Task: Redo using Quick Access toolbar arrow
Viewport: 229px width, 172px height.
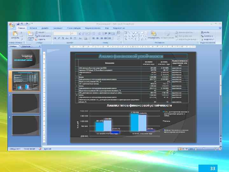Action: (x=27, y=24)
